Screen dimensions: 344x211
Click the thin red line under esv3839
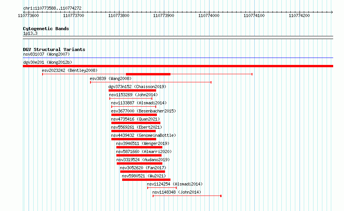[x=151, y=82]
